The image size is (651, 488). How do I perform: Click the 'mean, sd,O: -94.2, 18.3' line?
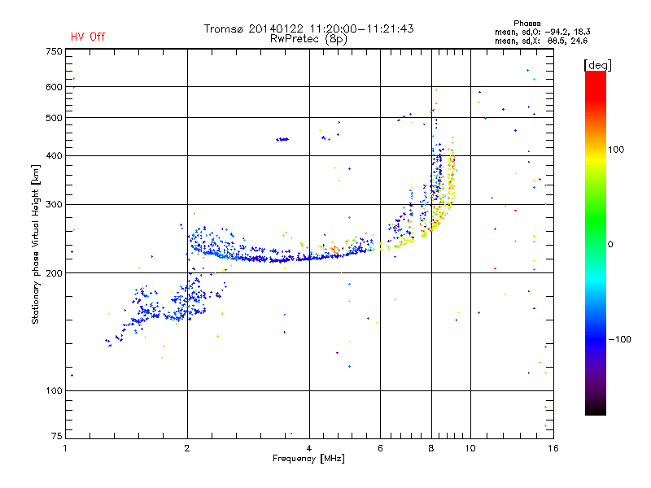(542, 32)
